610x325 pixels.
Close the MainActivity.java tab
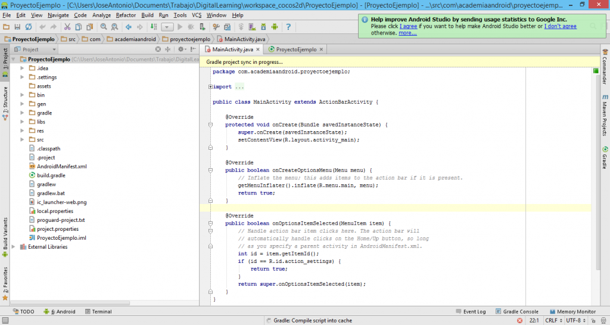(258, 49)
